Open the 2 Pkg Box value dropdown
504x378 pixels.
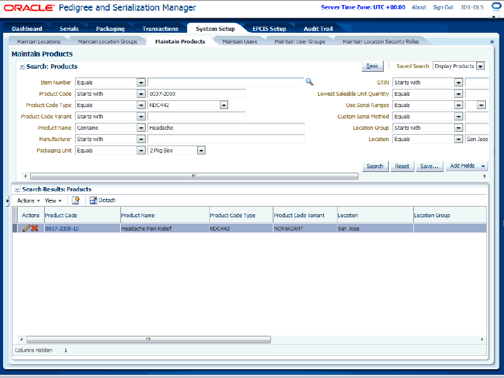tap(201, 151)
